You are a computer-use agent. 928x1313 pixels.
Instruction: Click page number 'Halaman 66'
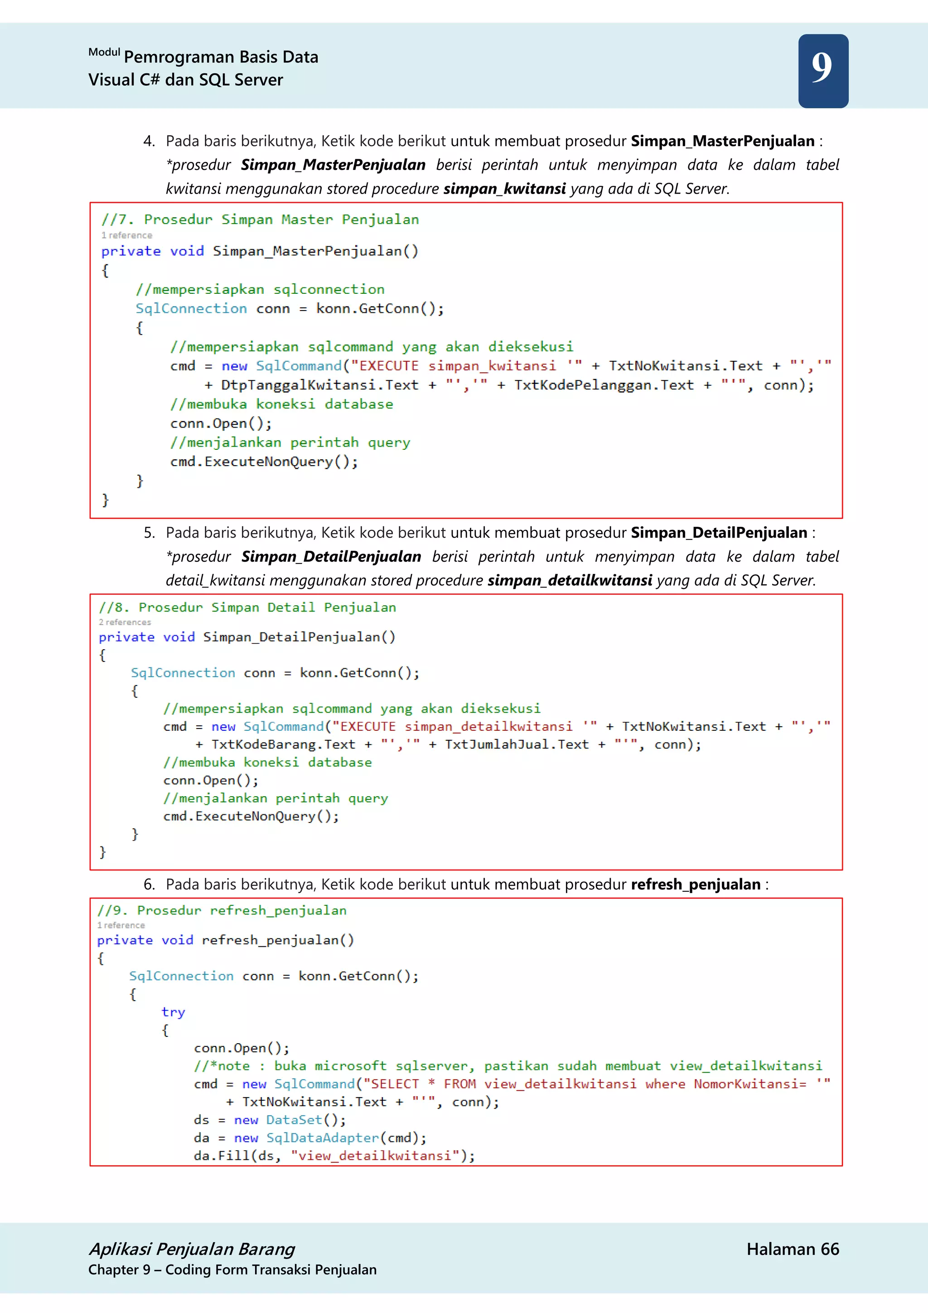coord(793,1249)
